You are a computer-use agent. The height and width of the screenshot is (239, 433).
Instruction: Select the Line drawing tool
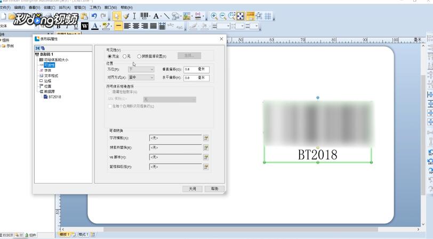[166, 16]
